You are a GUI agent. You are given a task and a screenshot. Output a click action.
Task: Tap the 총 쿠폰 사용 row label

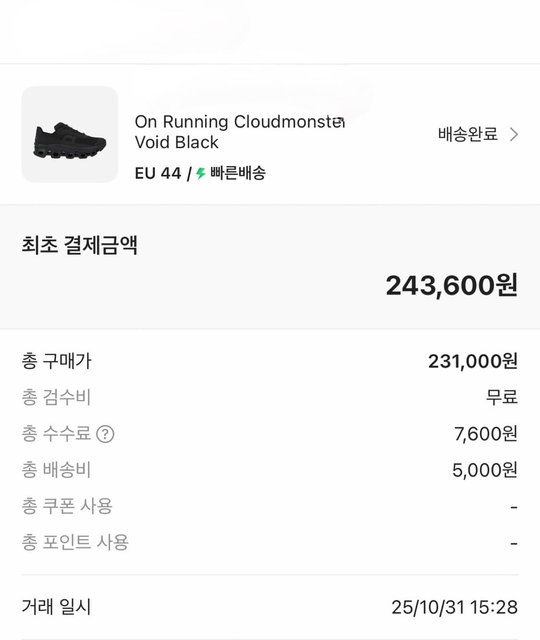click(x=67, y=506)
